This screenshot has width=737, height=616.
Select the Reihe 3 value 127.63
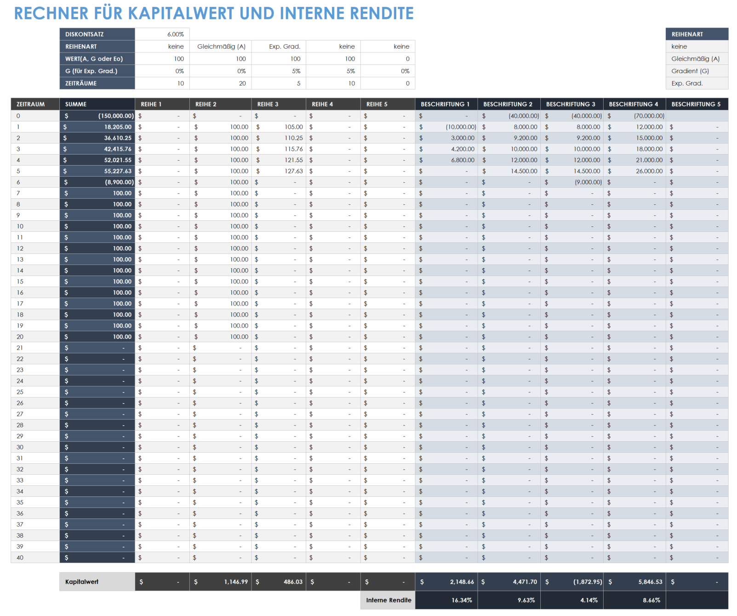coord(279,171)
